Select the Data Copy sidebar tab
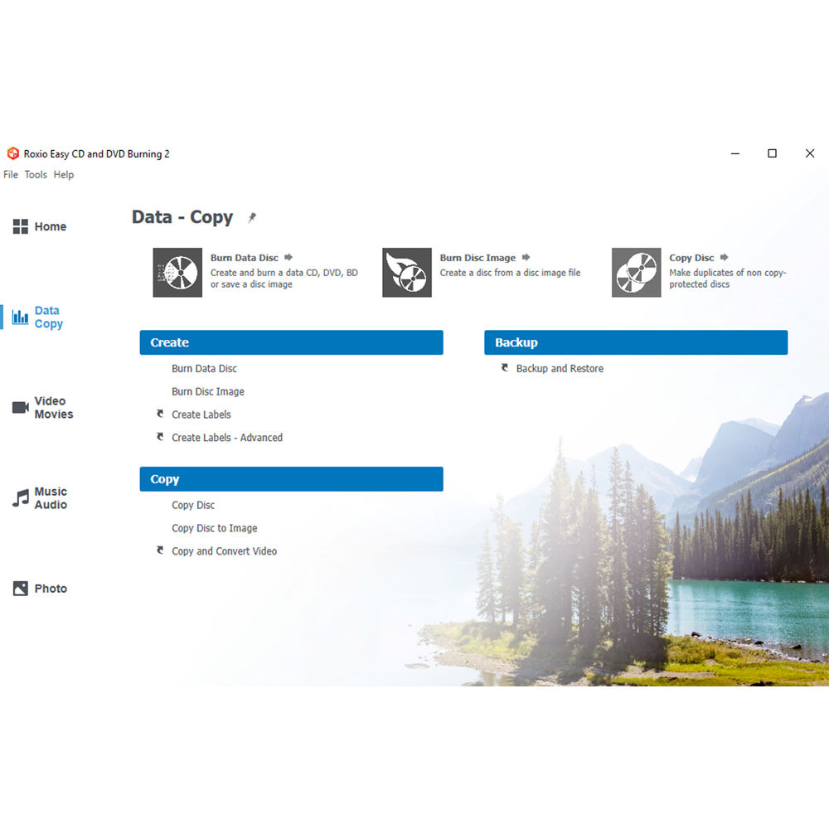 coord(38,318)
